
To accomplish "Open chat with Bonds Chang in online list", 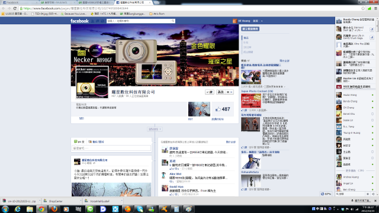I will tap(355, 101).
